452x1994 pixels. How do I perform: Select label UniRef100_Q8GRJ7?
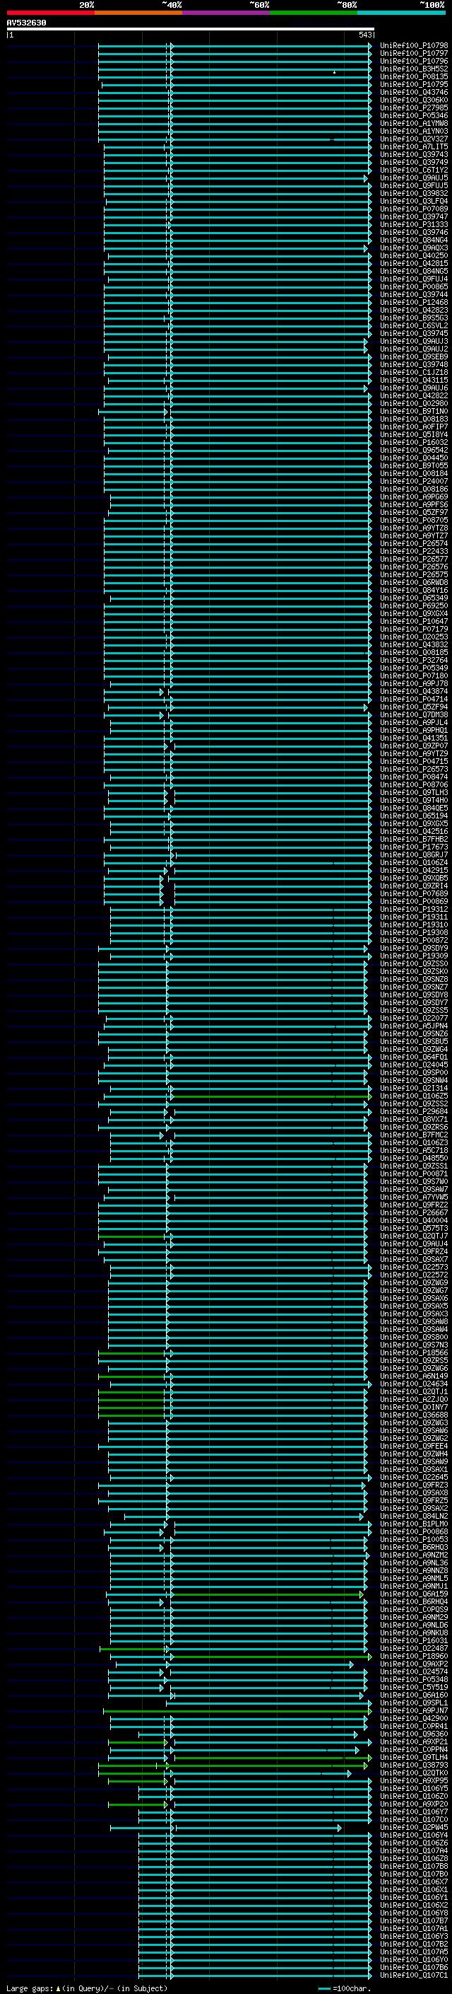pos(414,854)
